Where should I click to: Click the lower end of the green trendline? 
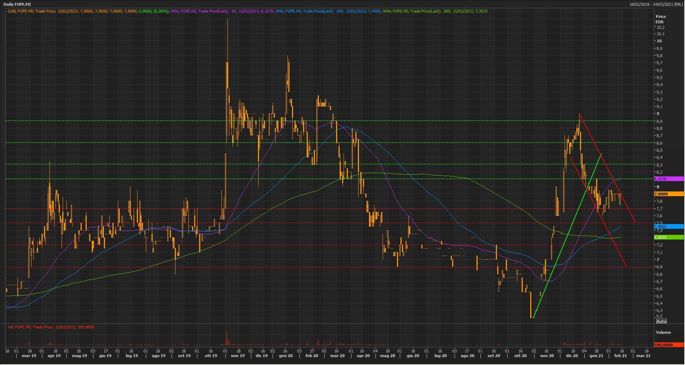[x=533, y=317]
